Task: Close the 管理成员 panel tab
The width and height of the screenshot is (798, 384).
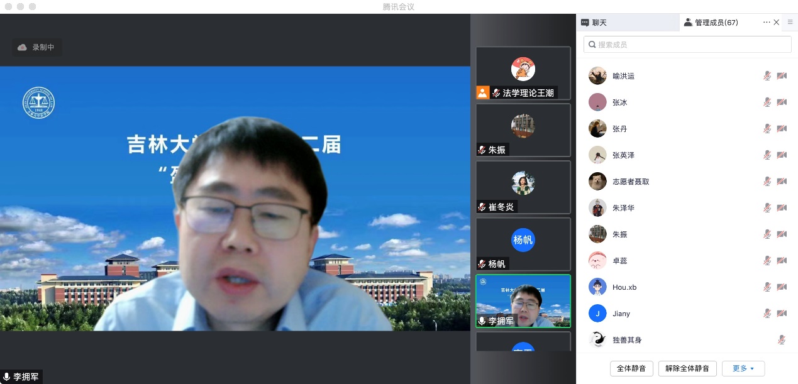Action: [777, 22]
